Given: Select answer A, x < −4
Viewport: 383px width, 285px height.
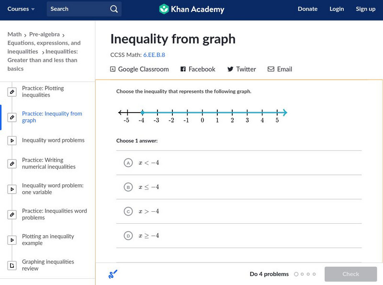Looking at the screenshot, I should pyautogui.click(x=128, y=163).
